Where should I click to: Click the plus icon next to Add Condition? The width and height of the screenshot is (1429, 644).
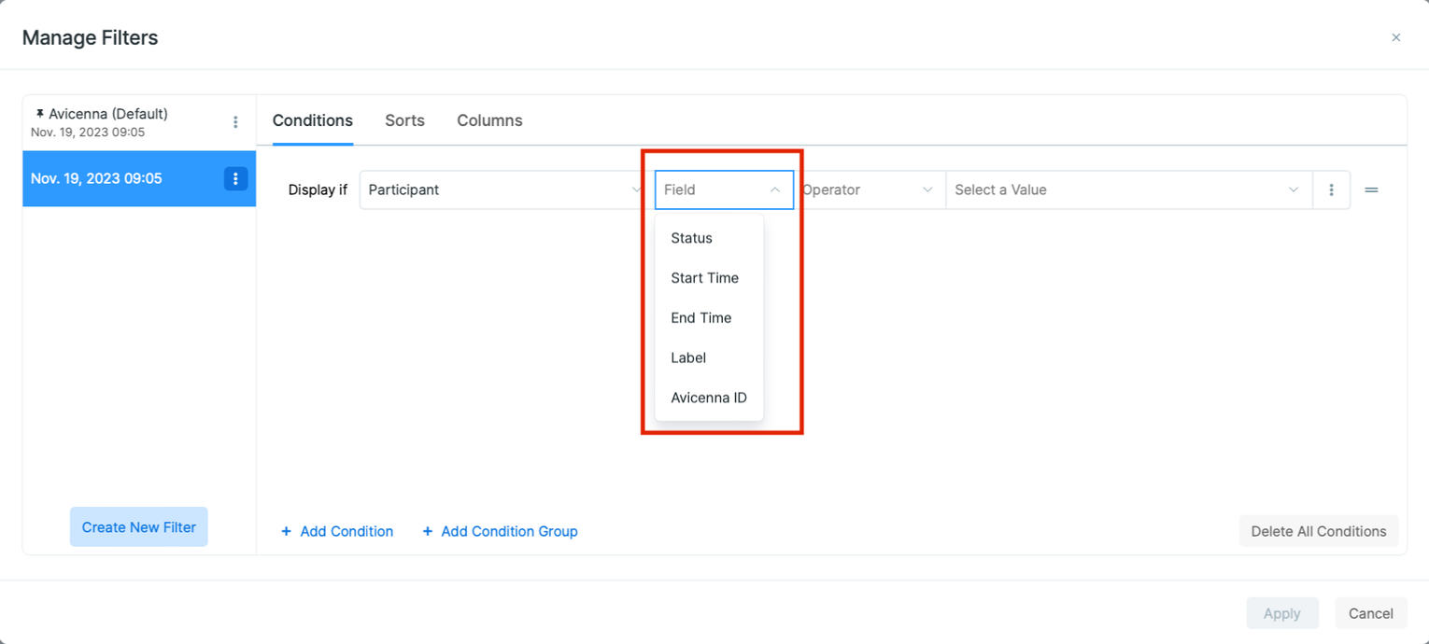pyautogui.click(x=286, y=531)
